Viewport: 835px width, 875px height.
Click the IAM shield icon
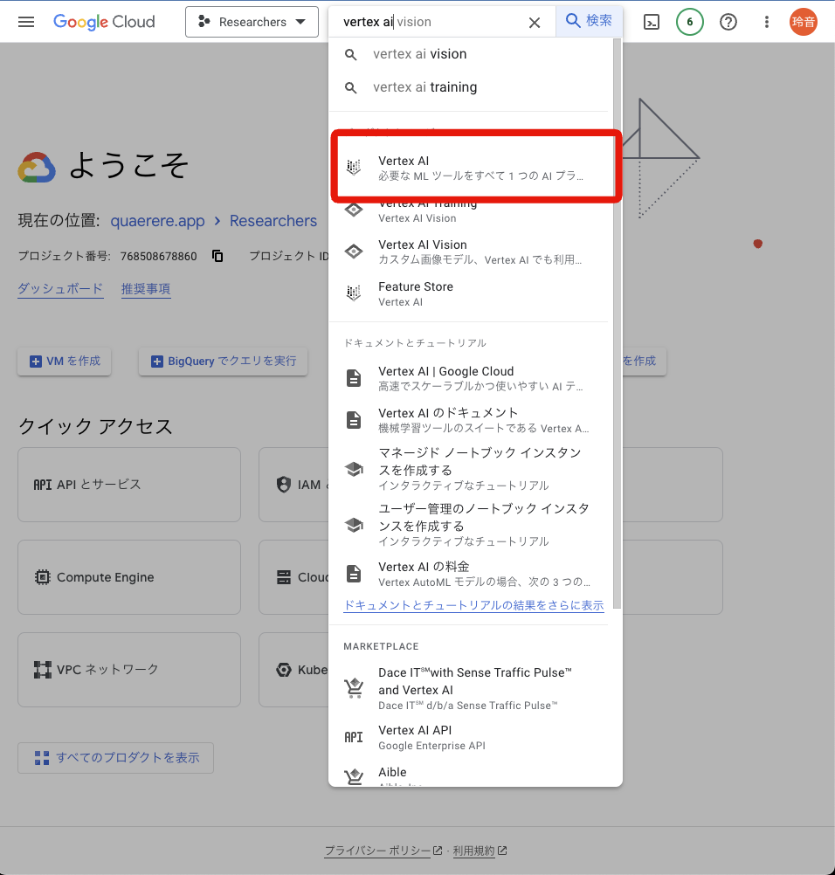284,485
